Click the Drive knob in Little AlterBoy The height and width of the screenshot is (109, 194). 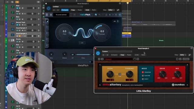pos(162,74)
